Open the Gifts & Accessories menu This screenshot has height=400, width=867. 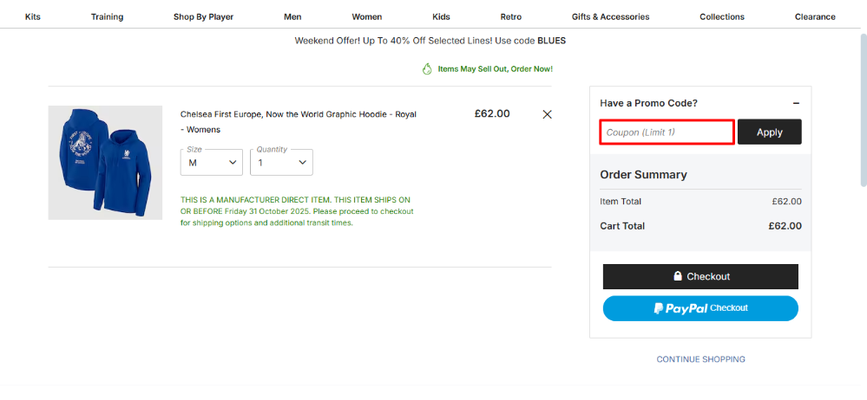coord(610,16)
